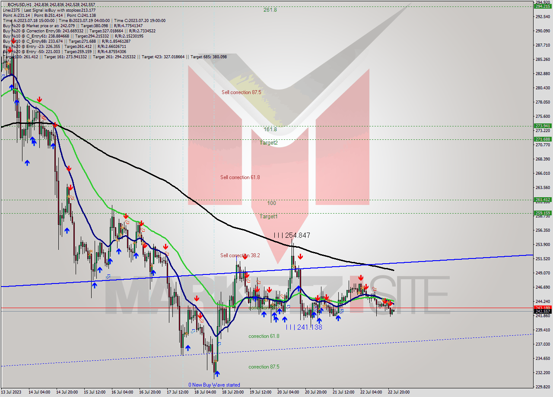Click the 'Sell correction 61.8' label

click(x=240, y=177)
